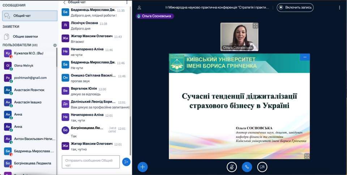Select user Кужелєв М.О.
Screen dimensions: 347x175
pyautogui.click(x=29, y=53)
